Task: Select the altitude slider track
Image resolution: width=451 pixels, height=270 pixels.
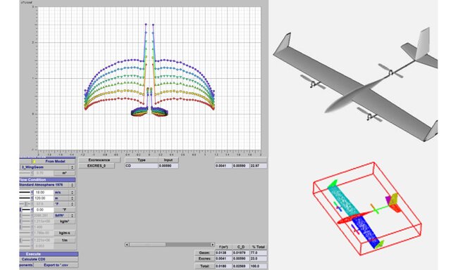Action: (x=25, y=198)
